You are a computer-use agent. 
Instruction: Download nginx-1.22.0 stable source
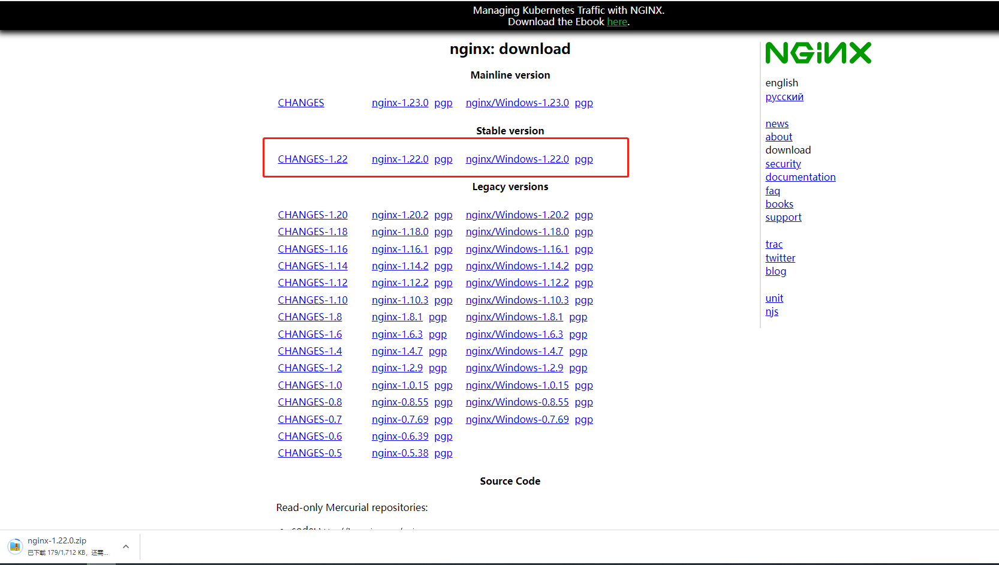(400, 159)
